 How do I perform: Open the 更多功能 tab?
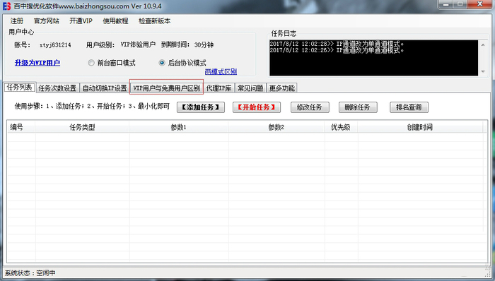(x=282, y=88)
